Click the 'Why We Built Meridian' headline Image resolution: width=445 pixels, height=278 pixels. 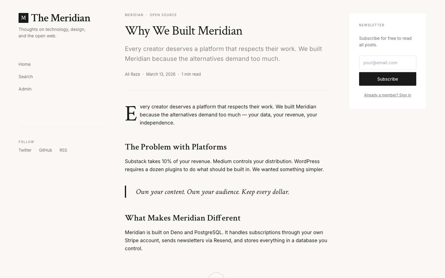[184, 31]
